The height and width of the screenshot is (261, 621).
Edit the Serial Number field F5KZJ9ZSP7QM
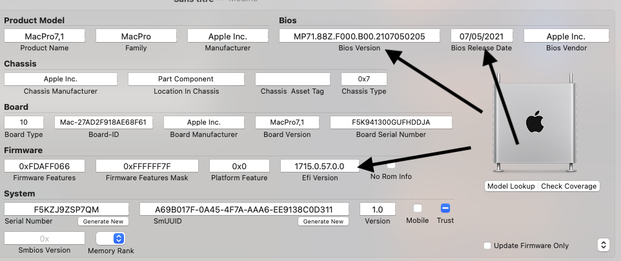[x=66, y=209]
